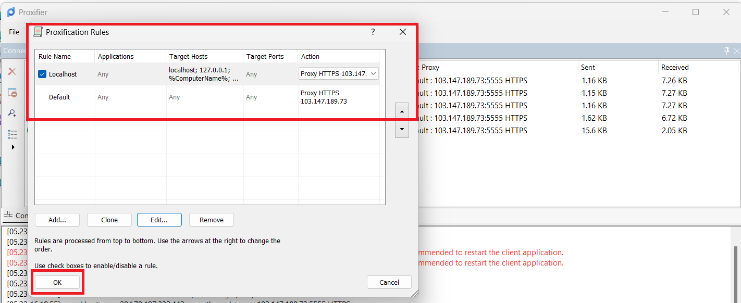Click the Clone button
Viewport: 741px width, 303px height.
109,220
